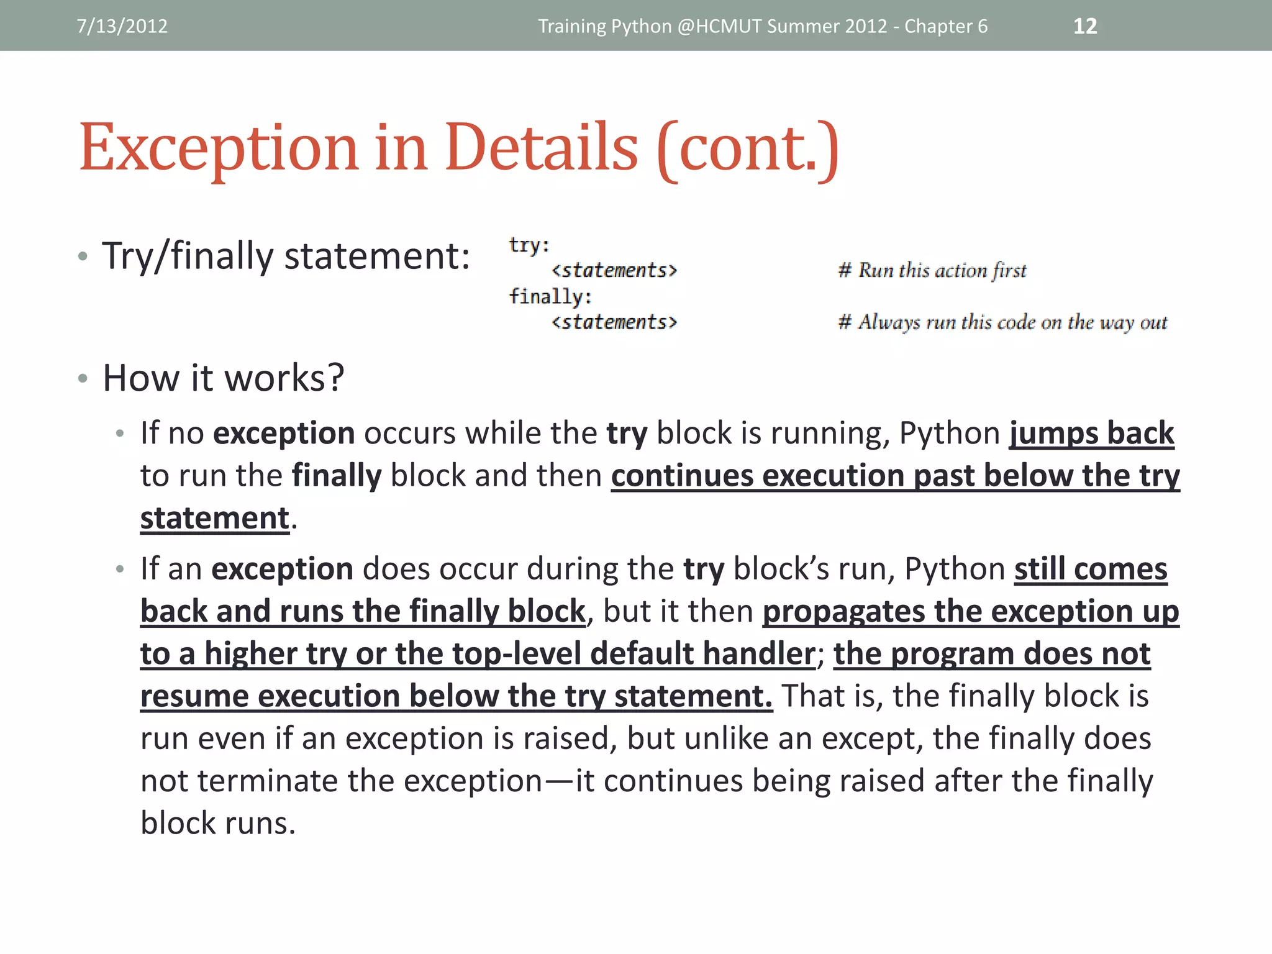Click the date 7/13/2012 in header
Image resolution: width=1272 pixels, height=954 pixels.
122,26
